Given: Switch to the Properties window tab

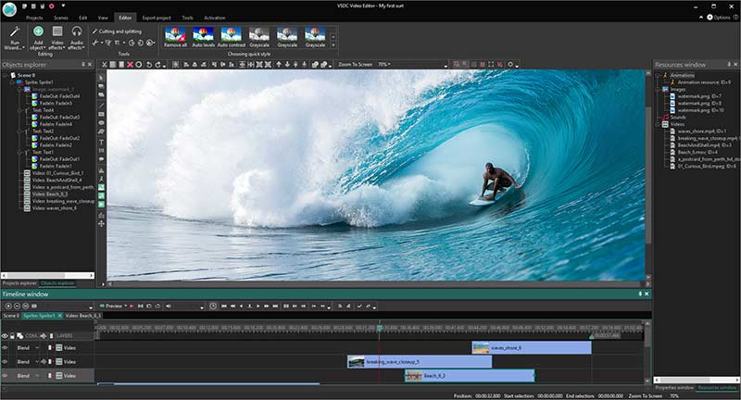Looking at the screenshot, I should pyautogui.click(x=674, y=388).
